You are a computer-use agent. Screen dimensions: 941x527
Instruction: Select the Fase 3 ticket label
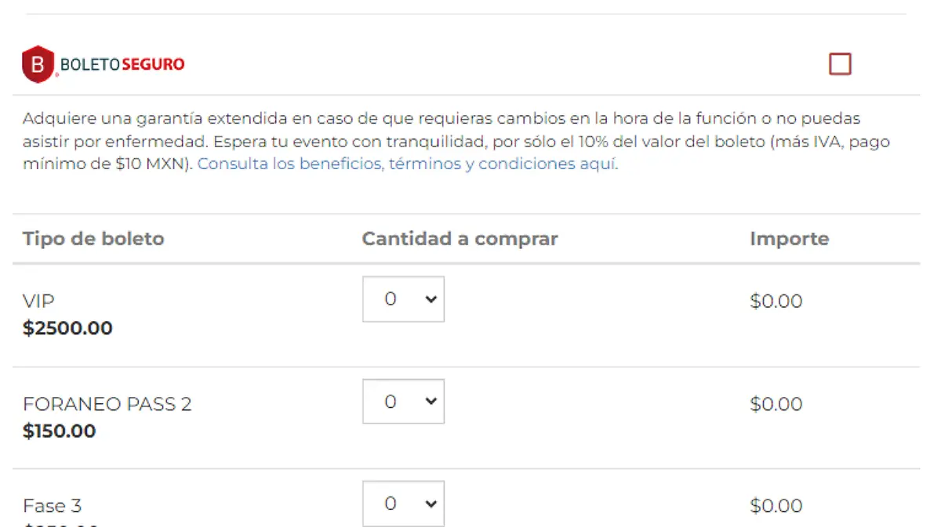(52, 506)
